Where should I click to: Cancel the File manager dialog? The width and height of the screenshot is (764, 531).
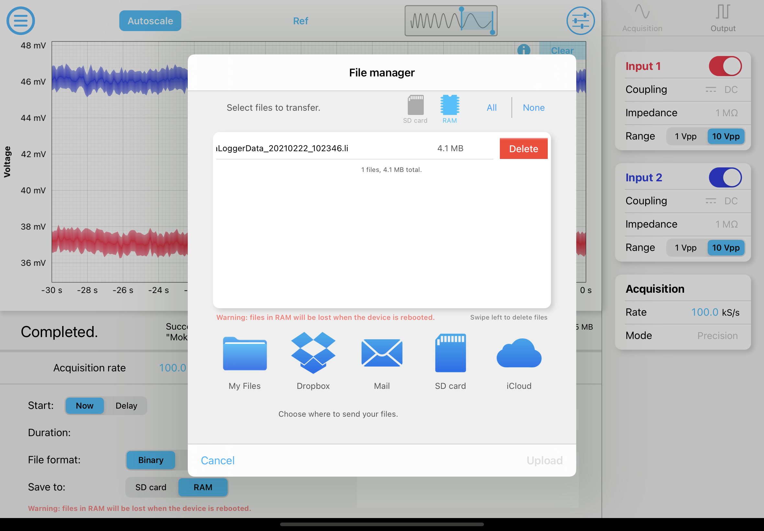(x=218, y=460)
